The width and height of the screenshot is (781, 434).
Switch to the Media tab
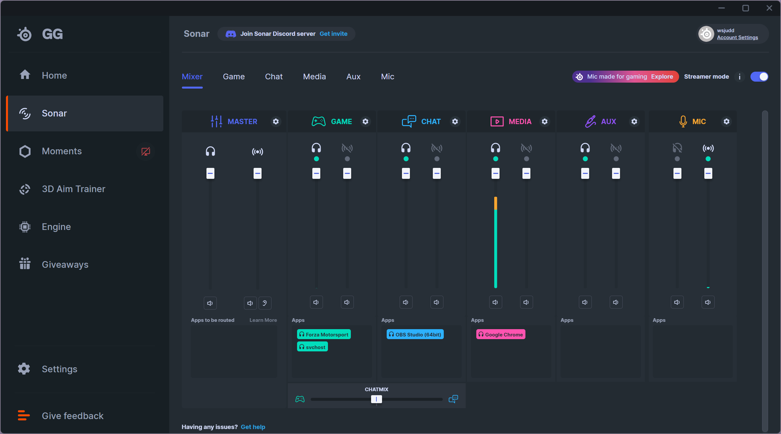(x=314, y=77)
